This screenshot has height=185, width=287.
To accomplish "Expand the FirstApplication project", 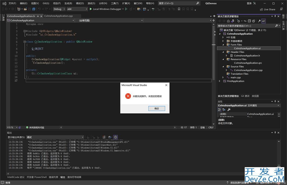I will tap(220, 81).
